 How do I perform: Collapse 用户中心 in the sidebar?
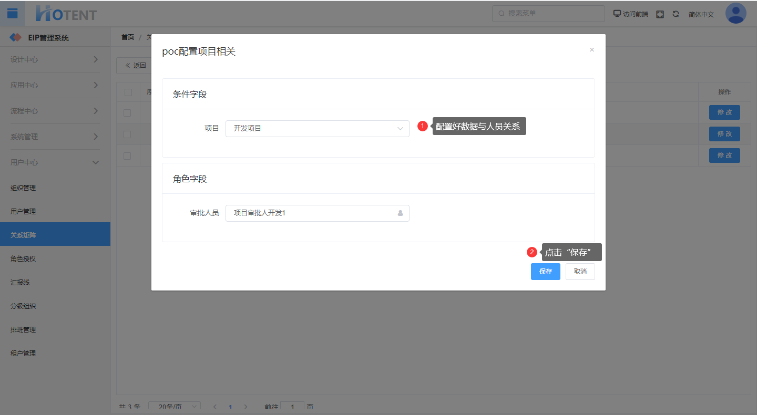(x=55, y=162)
